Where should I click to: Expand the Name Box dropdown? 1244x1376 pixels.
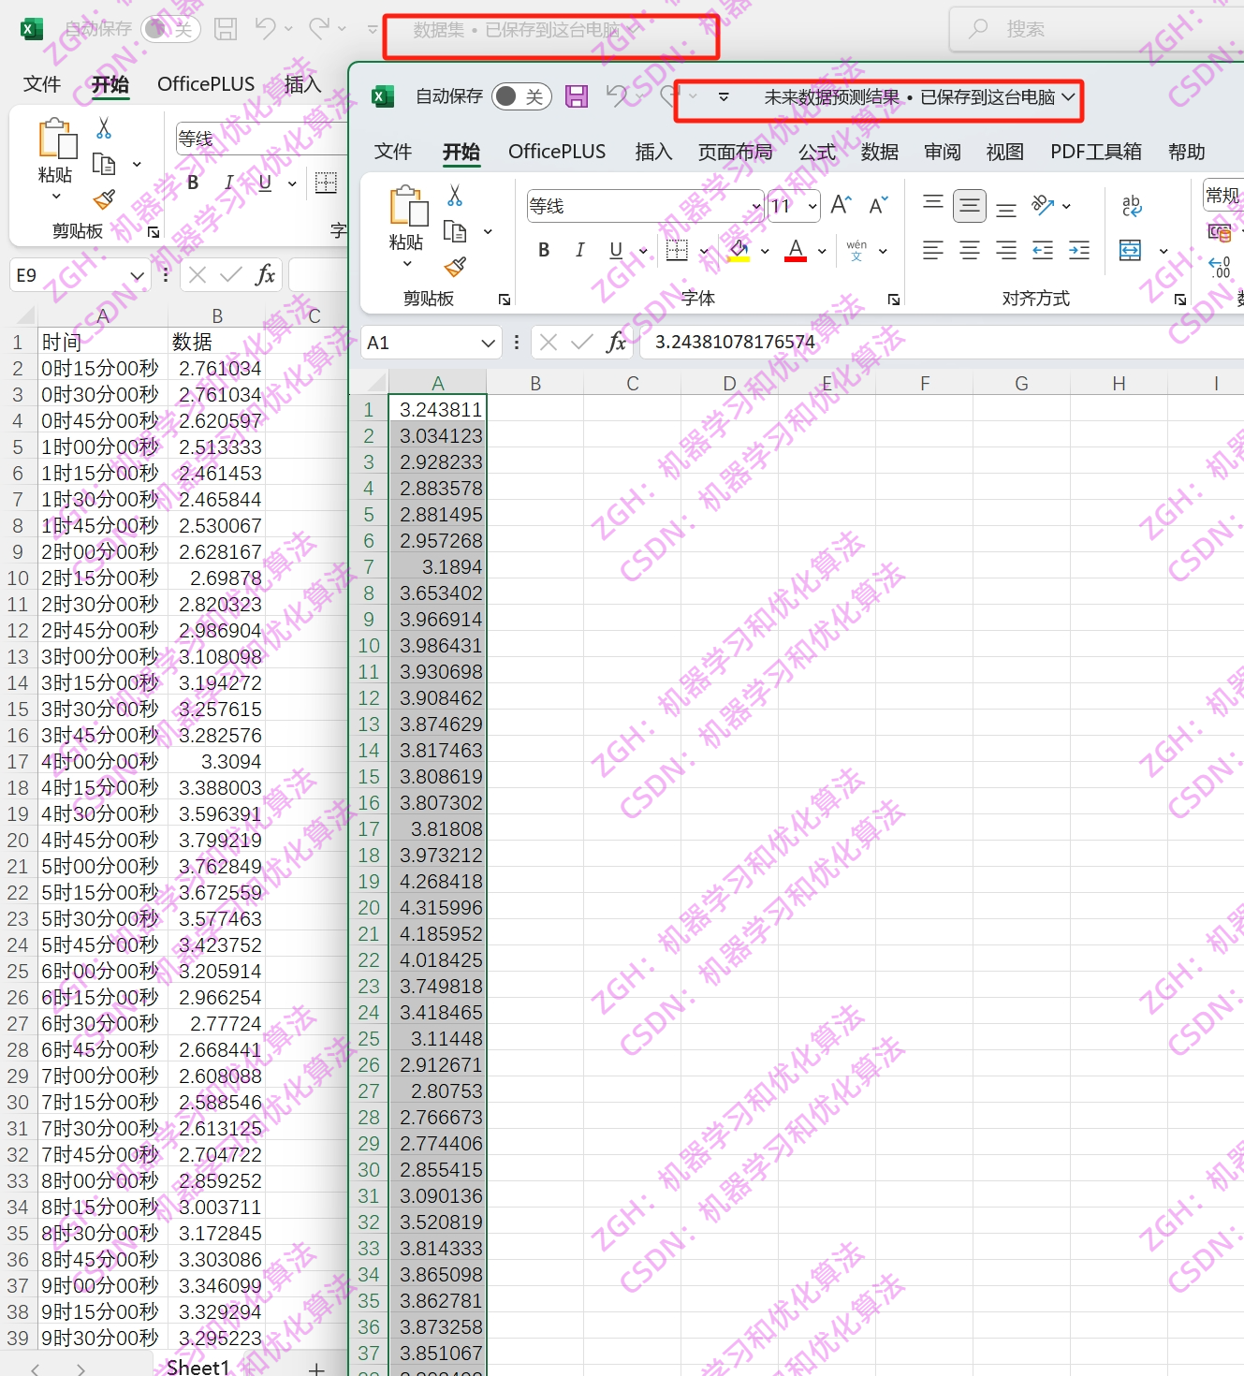(x=486, y=342)
